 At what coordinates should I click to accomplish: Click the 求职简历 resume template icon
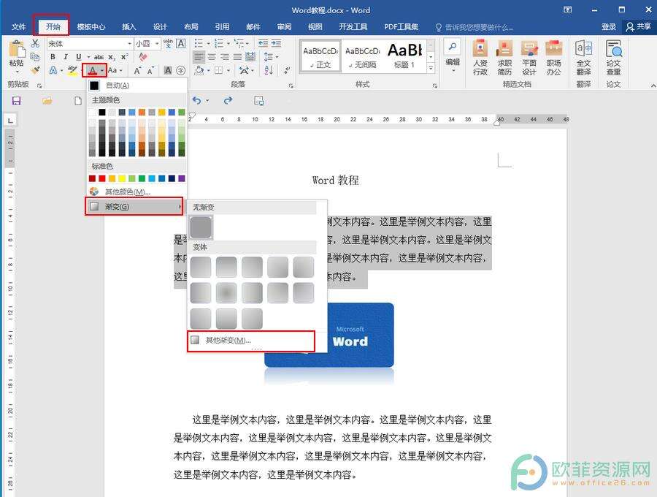point(504,58)
